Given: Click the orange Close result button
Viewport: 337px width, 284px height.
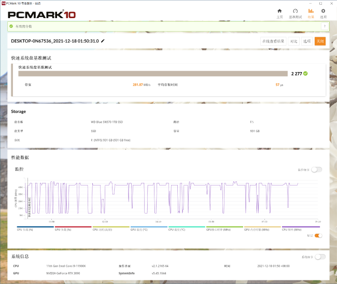Looking at the screenshot, I should pyautogui.click(x=320, y=41).
